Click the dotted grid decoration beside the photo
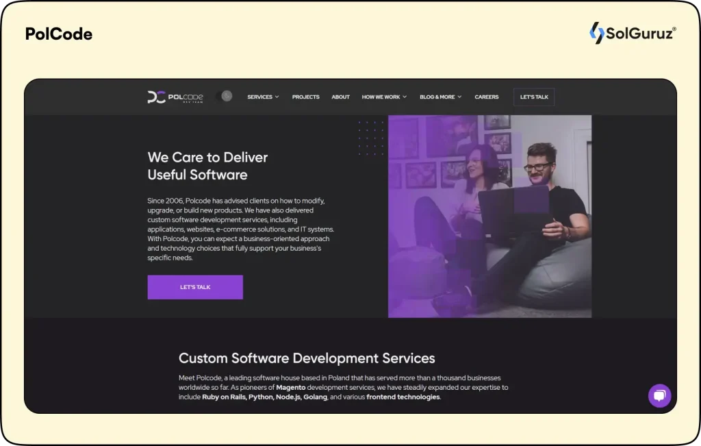 [x=371, y=137]
